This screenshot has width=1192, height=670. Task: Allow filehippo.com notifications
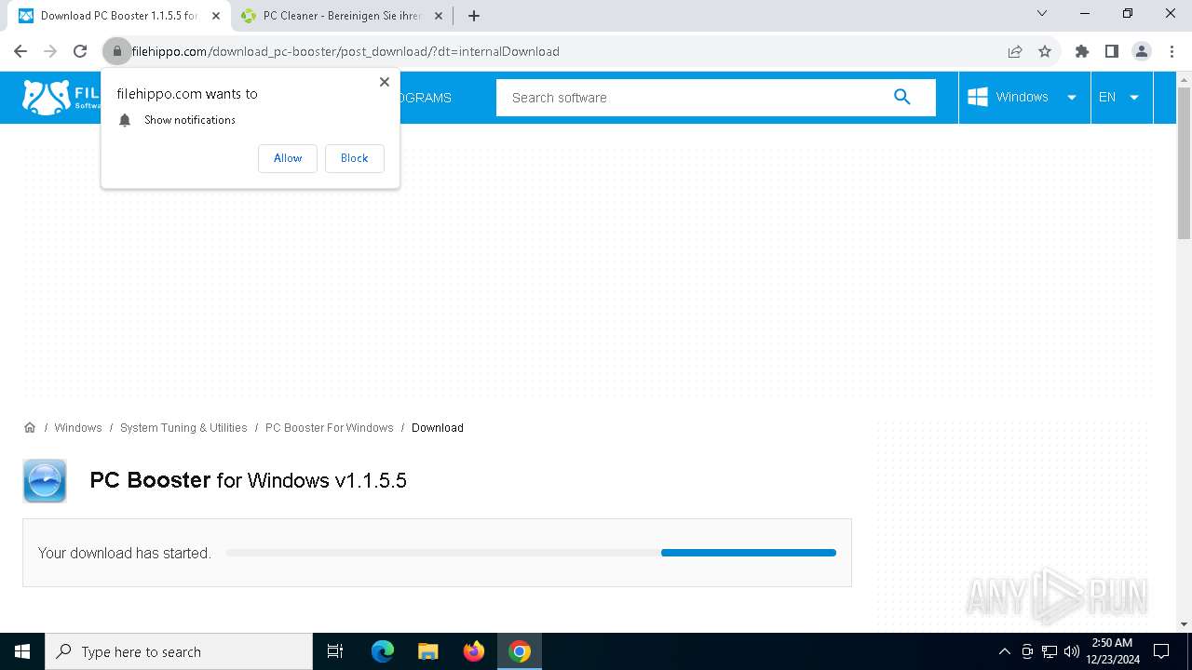pos(288,158)
